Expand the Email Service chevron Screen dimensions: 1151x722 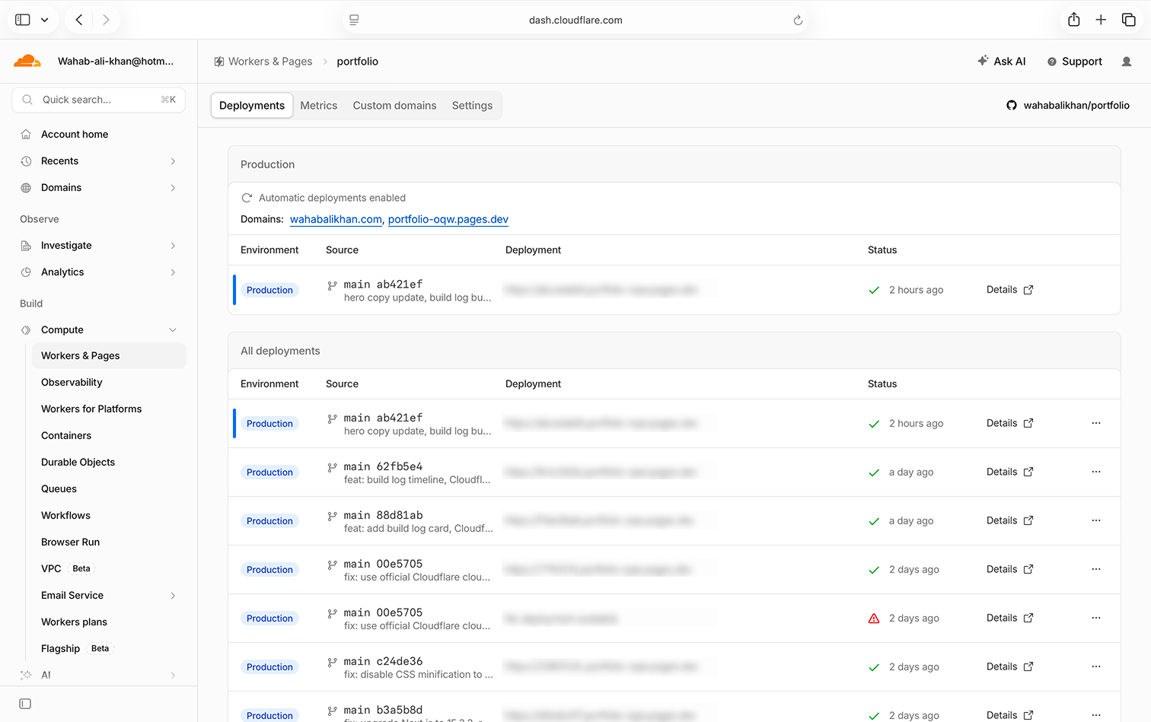(x=173, y=596)
